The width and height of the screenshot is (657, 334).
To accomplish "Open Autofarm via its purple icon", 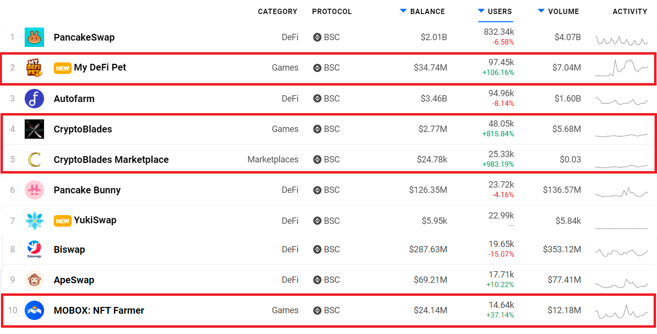I will pyautogui.click(x=34, y=99).
